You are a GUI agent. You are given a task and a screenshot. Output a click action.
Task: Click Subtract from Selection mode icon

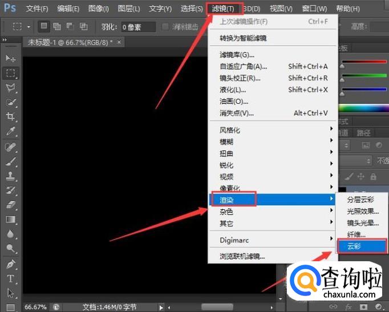[70, 26]
